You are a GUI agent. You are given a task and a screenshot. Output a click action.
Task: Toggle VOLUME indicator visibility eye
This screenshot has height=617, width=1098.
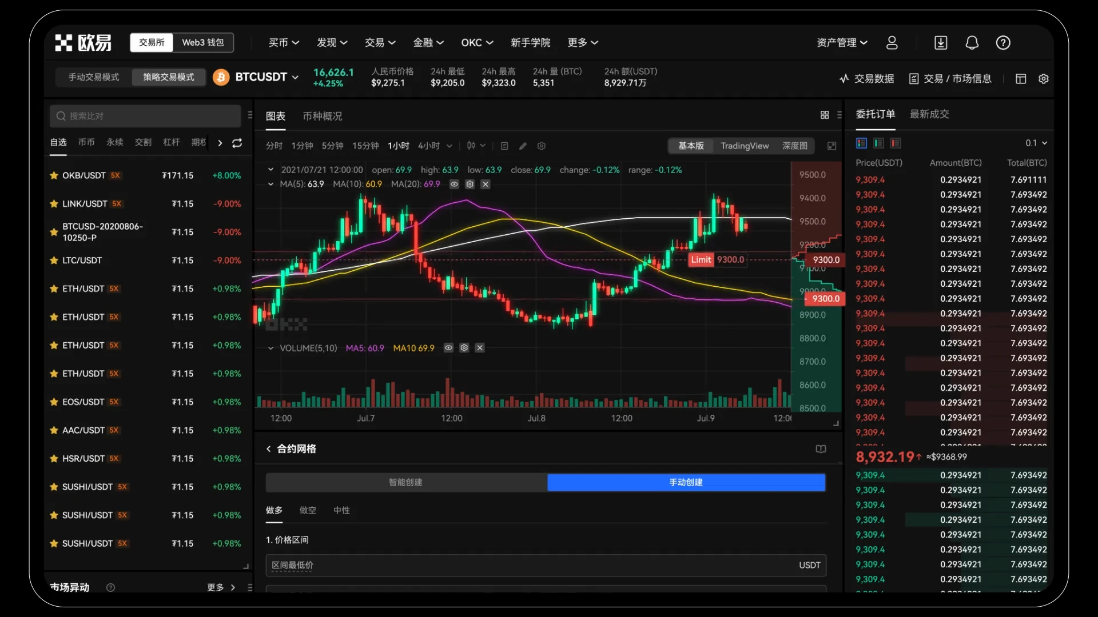(448, 348)
